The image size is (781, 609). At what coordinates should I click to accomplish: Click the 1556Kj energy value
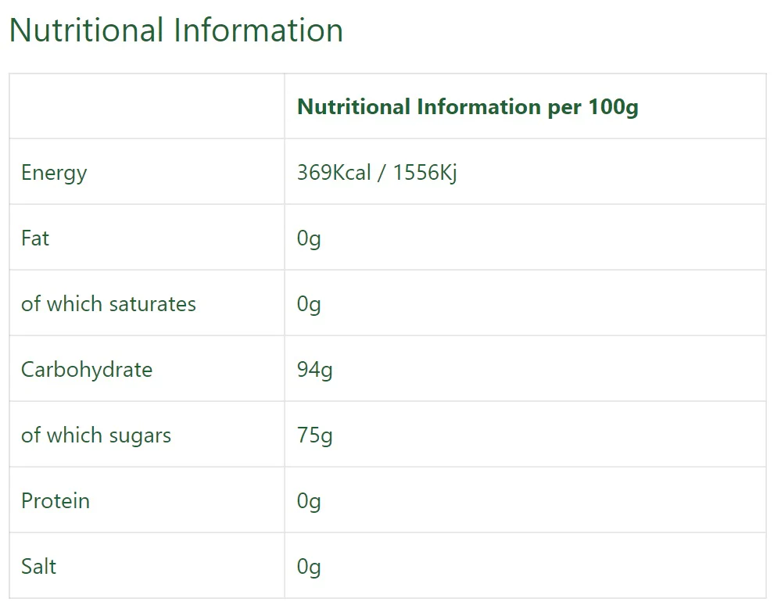click(x=425, y=172)
